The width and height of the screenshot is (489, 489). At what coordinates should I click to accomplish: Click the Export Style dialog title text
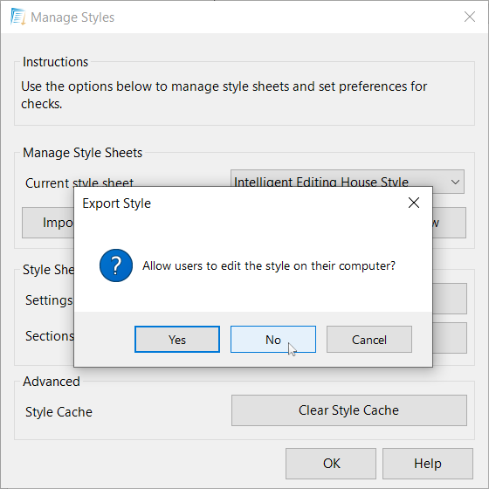point(117,203)
